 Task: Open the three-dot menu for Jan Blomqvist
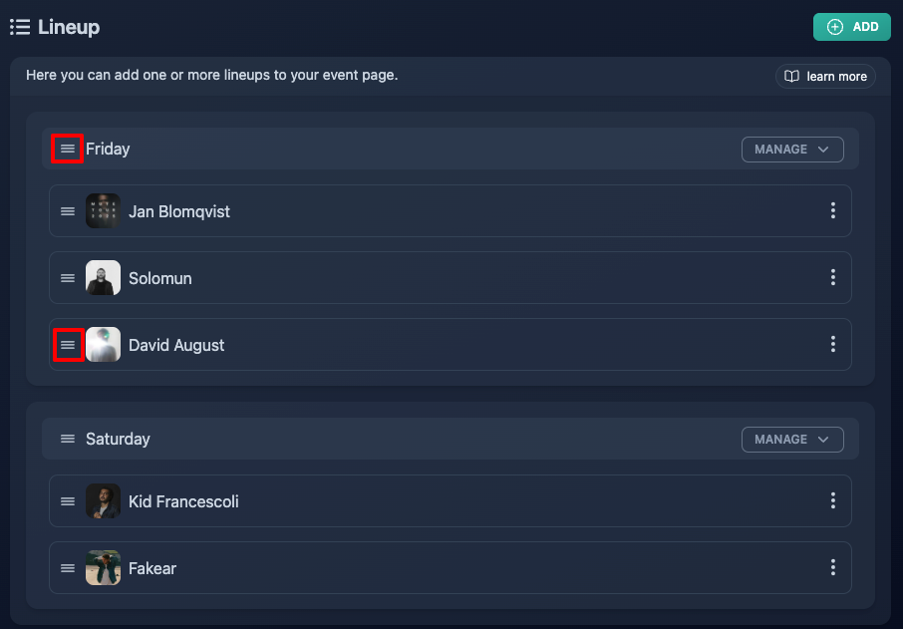click(x=833, y=210)
